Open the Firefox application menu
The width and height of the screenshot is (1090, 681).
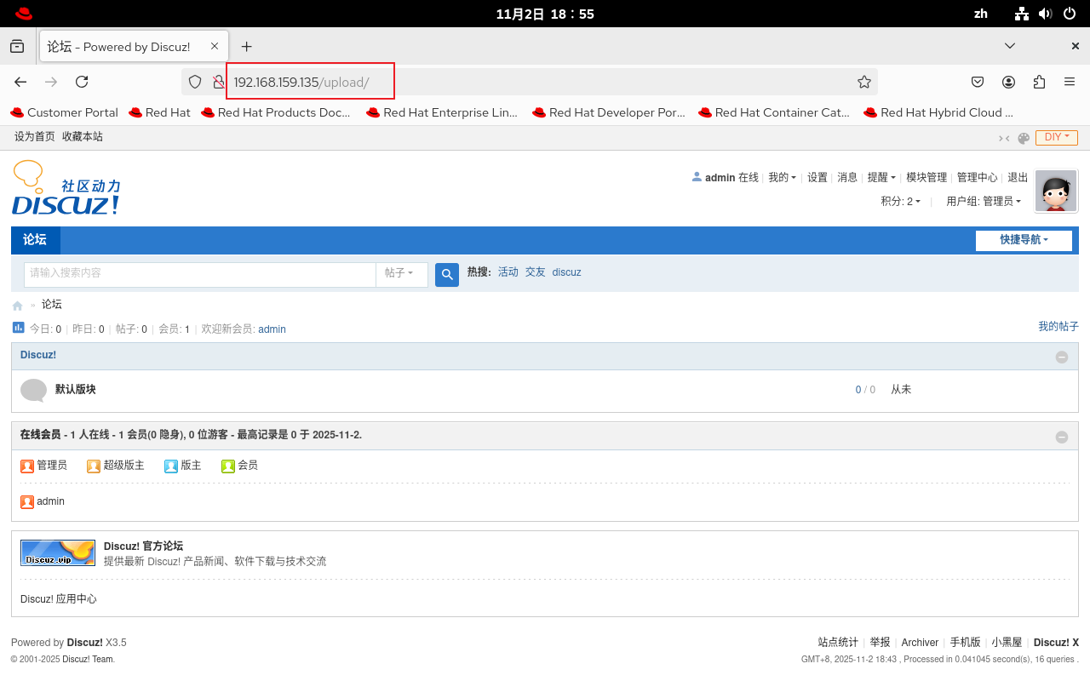1070,82
